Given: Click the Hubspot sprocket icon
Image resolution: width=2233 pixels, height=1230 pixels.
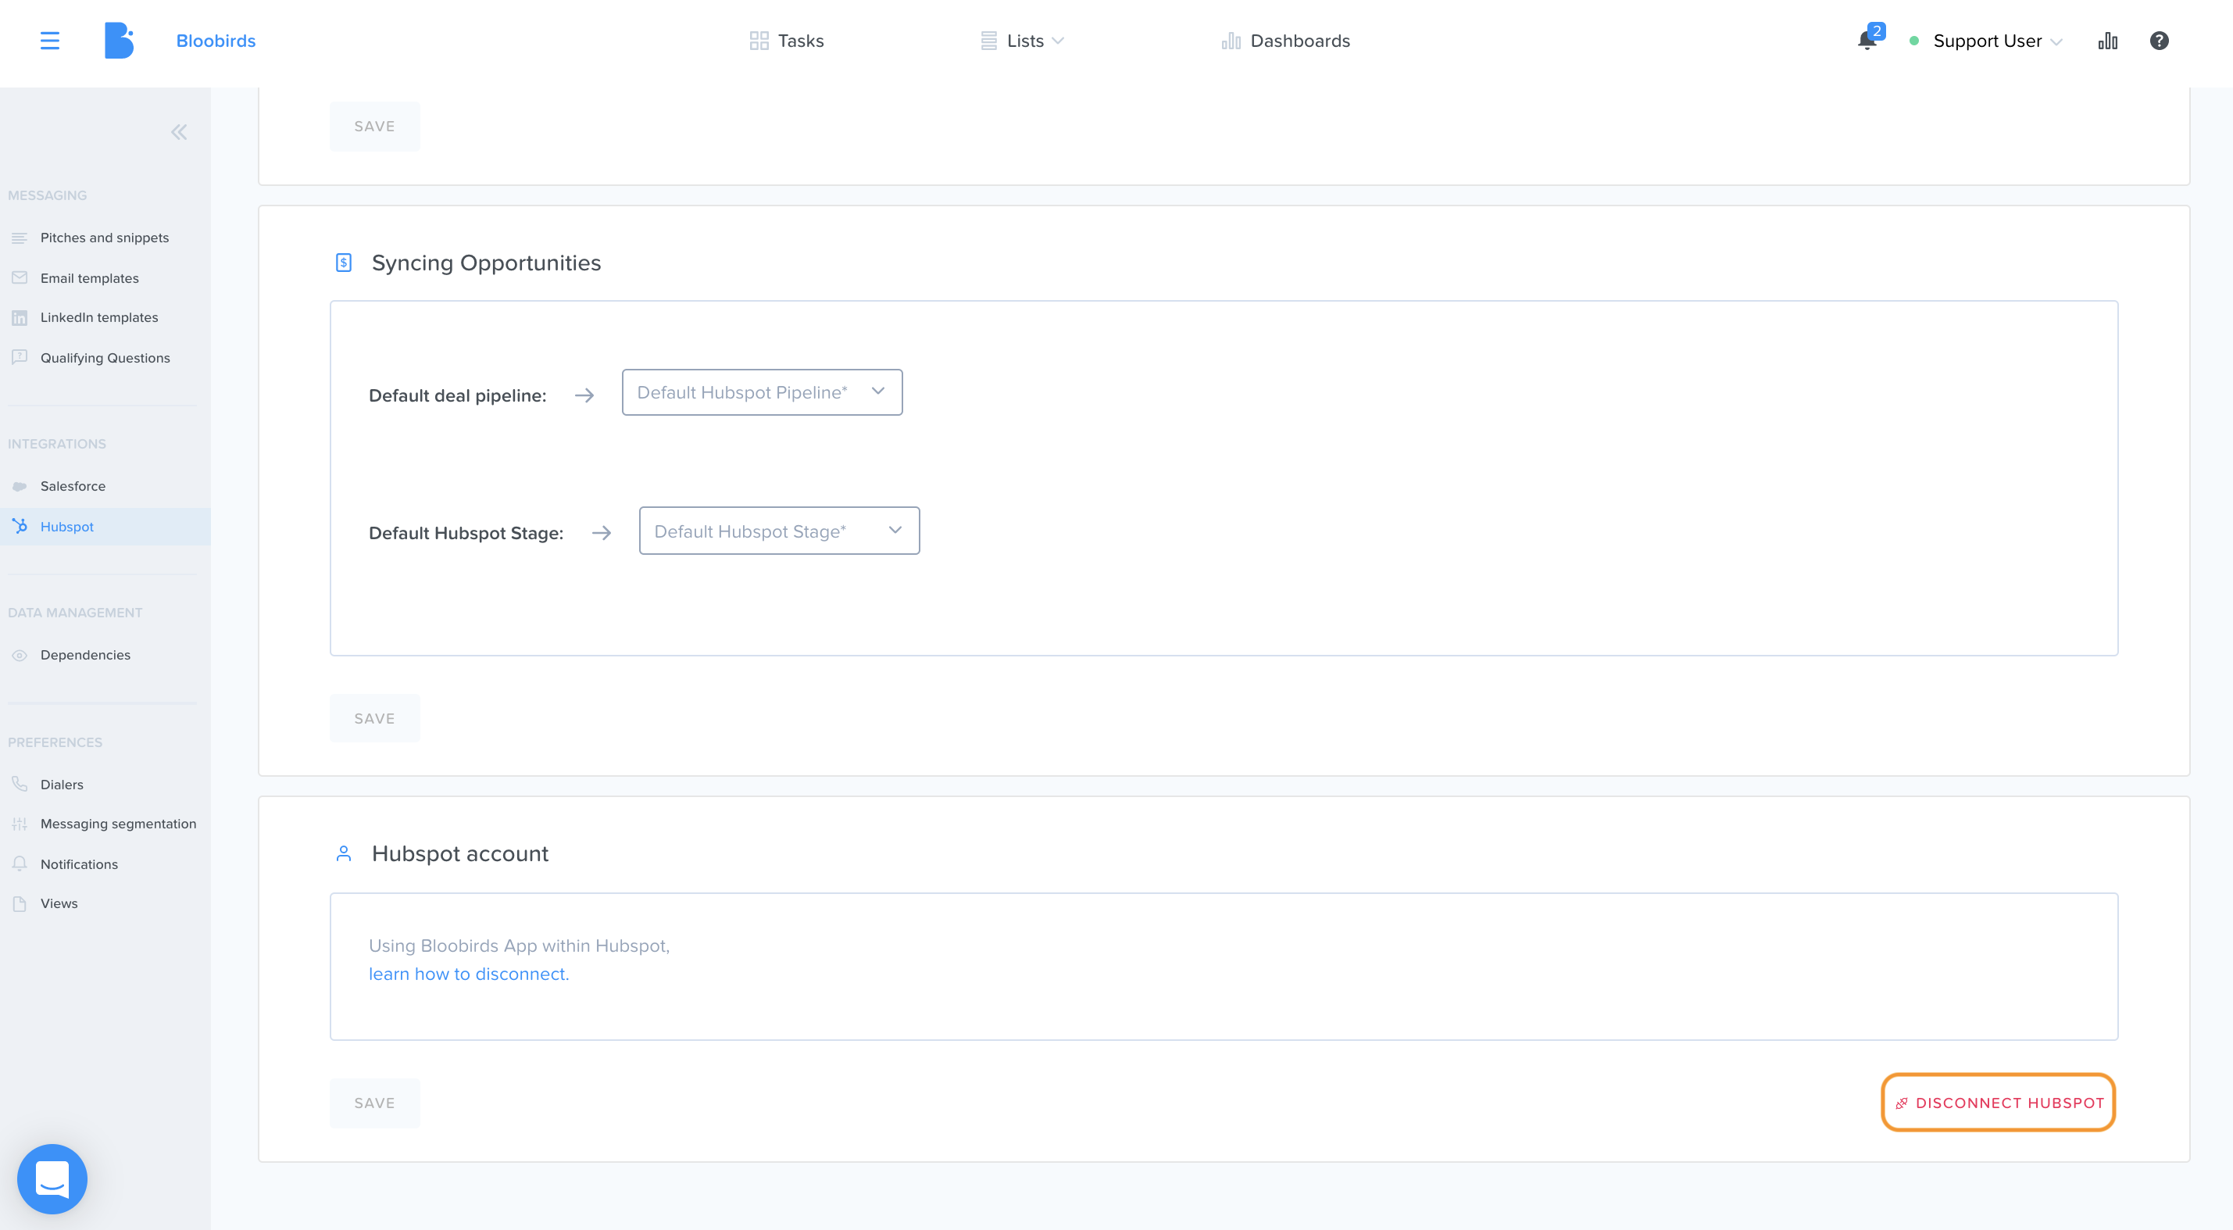Looking at the screenshot, I should [x=19, y=525].
